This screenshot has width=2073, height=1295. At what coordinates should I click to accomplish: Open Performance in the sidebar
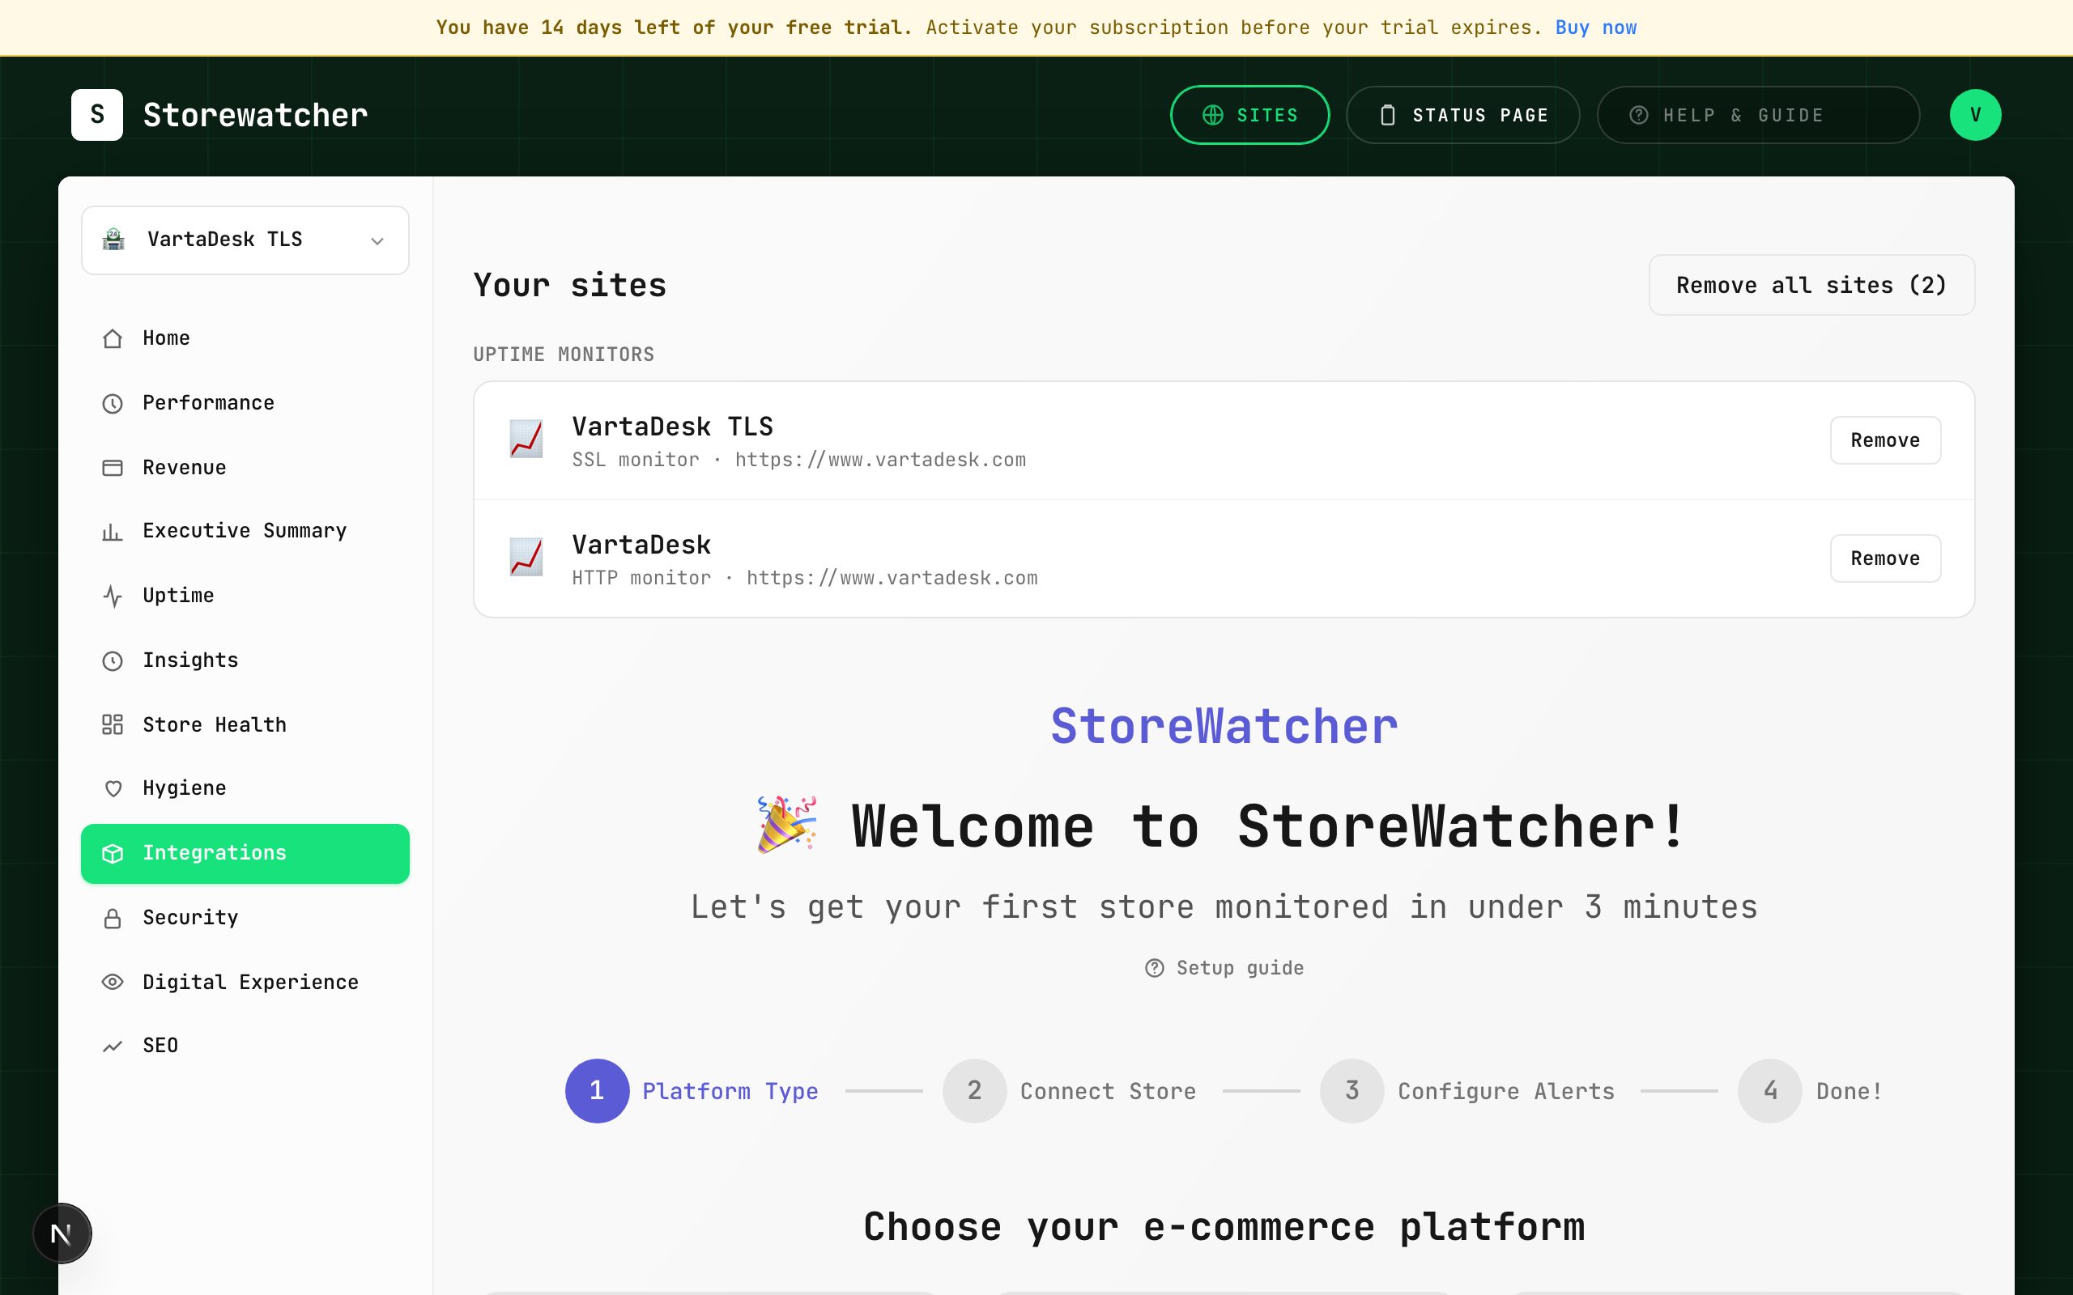coord(245,403)
